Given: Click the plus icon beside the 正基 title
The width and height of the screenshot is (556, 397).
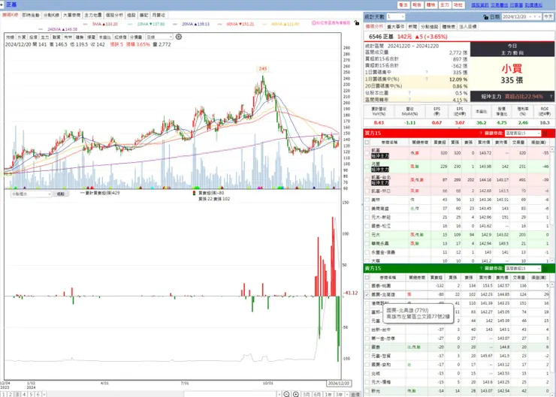Looking at the screenshot, I should point(2,5).
